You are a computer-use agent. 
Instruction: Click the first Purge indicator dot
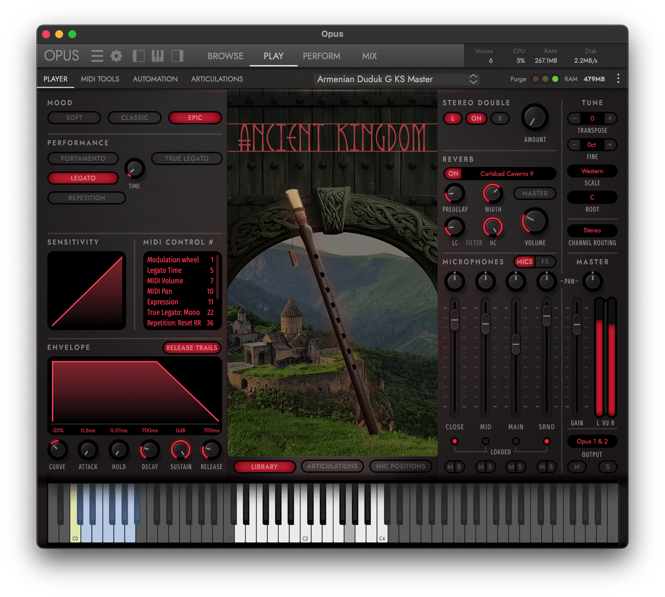pos(535,79)
